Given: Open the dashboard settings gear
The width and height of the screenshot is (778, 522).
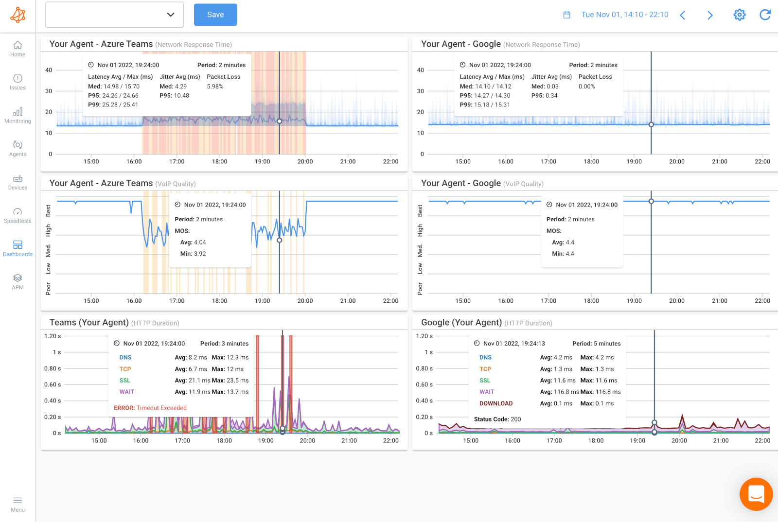Looking at the screenshot, I should [739, 15].
